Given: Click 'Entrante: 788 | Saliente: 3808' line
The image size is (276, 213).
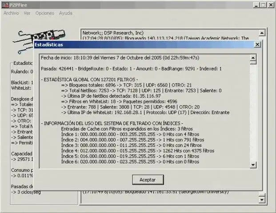Looking at the screenshot, I should pyautogui.click(x=130, y=107).
